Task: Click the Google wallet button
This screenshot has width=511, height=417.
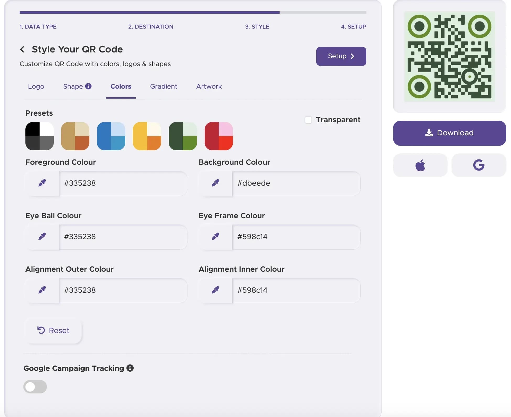Action: pyautogui.click(x=479, y=165)
